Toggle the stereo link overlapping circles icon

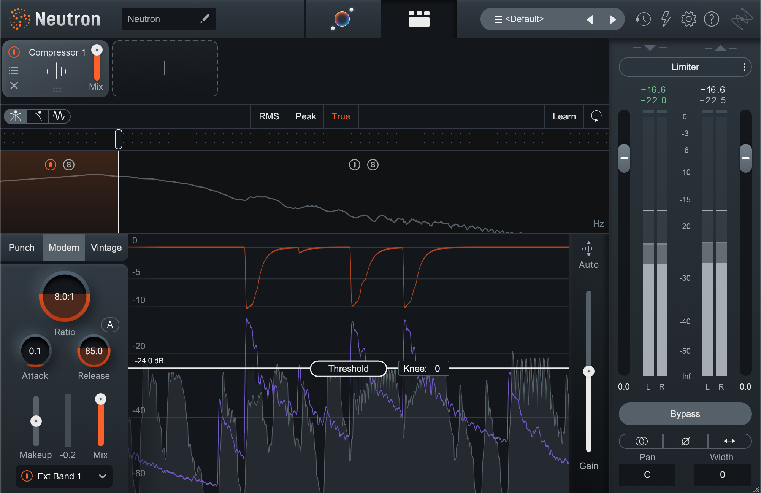(x=641, y=441)
